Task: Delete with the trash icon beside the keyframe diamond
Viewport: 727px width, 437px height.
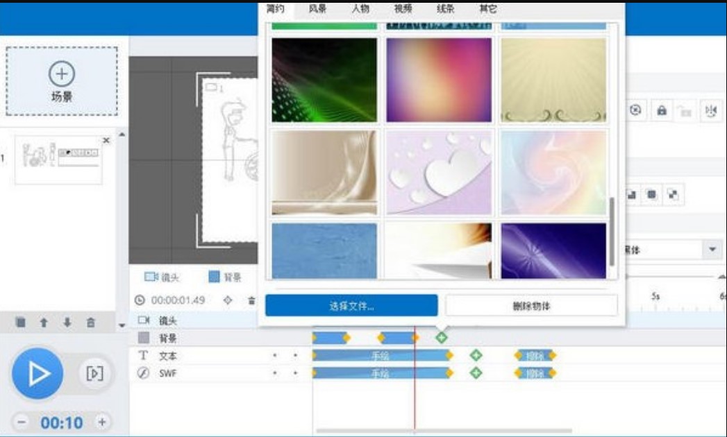Action: click(251, 300)
